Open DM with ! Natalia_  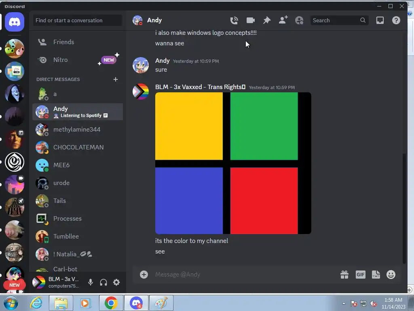coord(78,254)
